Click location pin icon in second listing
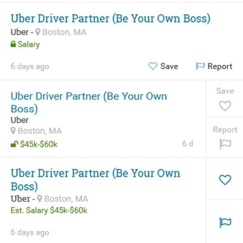 13,131
